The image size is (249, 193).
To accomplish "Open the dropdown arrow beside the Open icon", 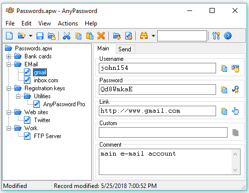I will (x=30, y=36).
